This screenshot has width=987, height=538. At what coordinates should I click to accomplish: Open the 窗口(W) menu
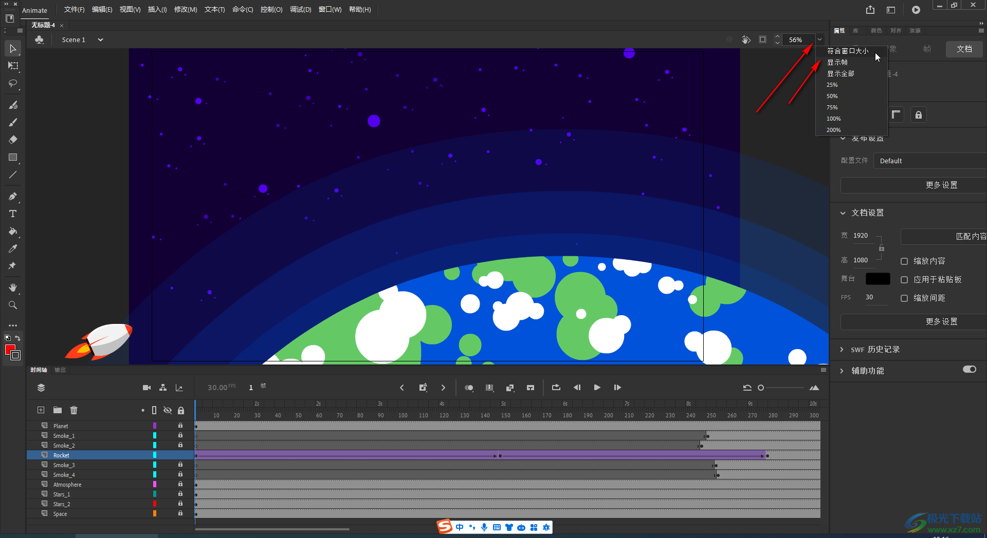click(x=330, y=10)
